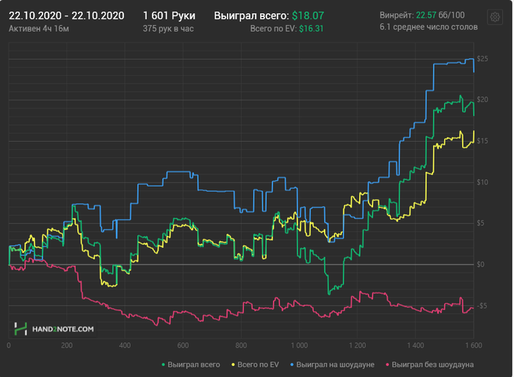Open the graph settings gear icon
514x377 pixels.
pos(495,17)
